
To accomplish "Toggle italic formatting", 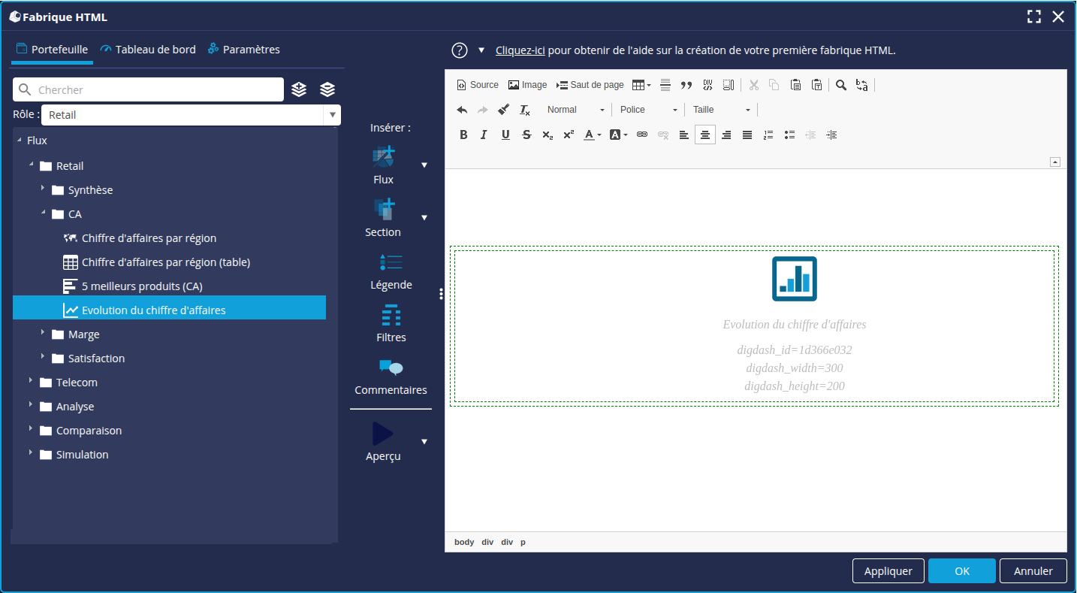I will point(484,135).
